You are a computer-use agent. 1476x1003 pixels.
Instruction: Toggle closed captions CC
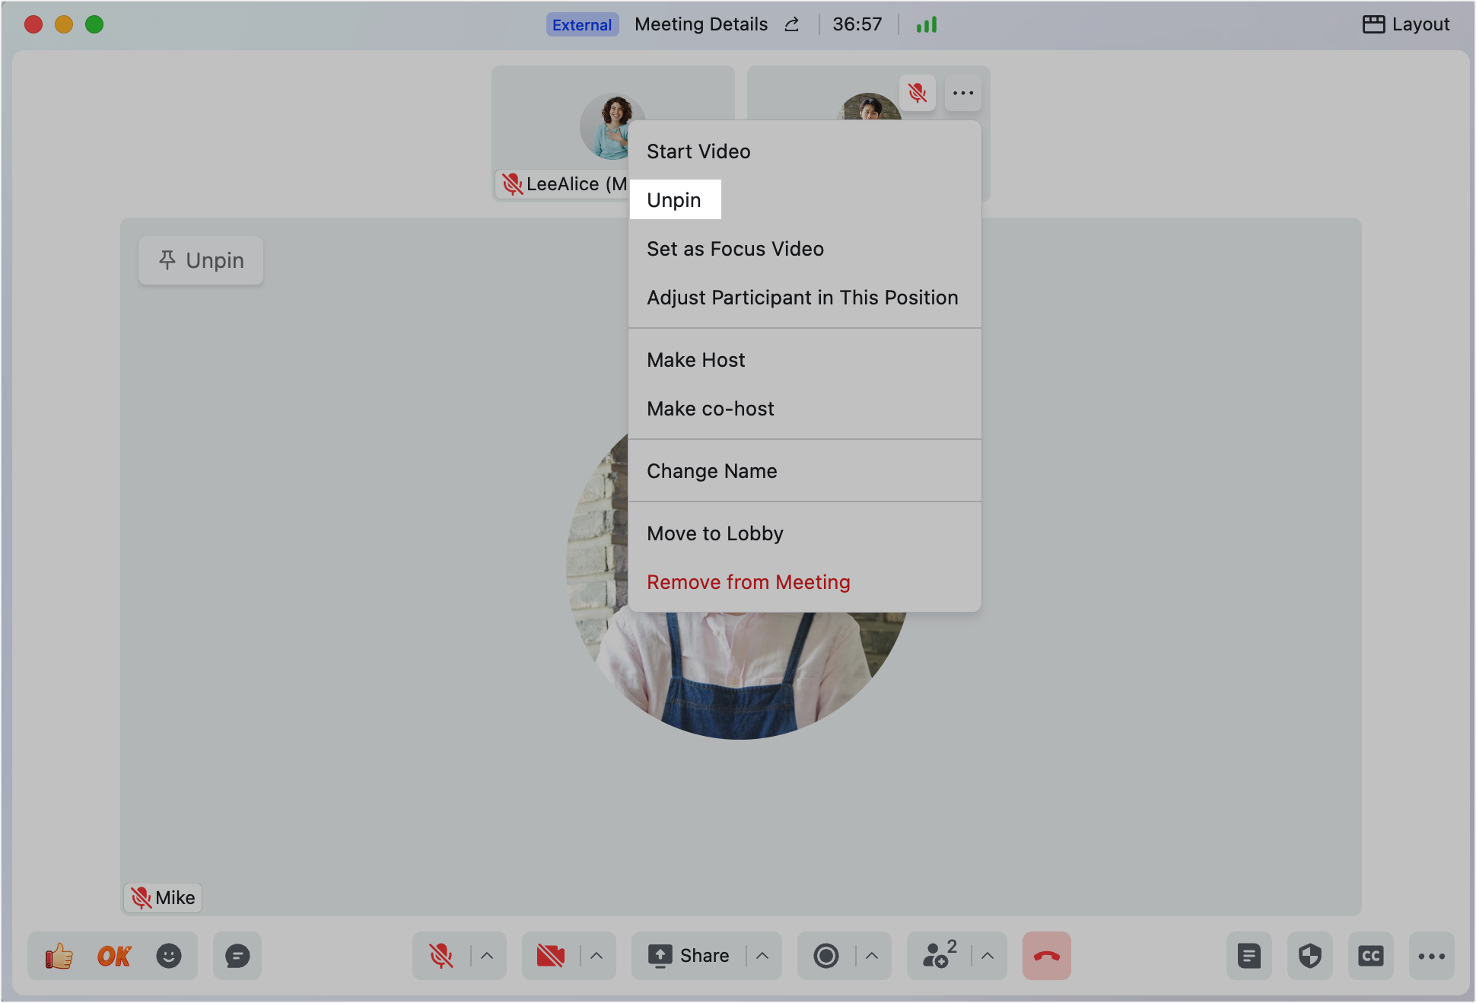coord(1371,956)
